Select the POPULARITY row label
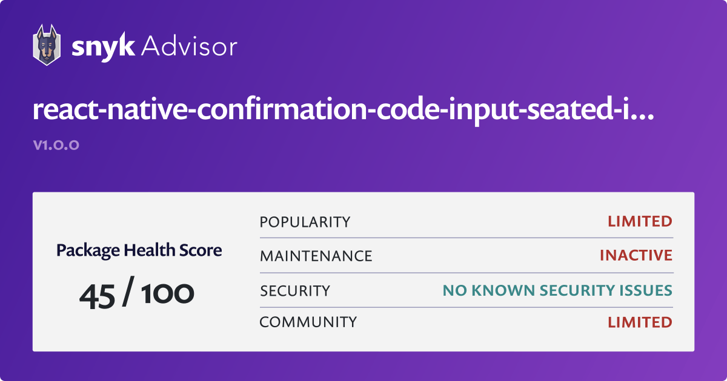Screen dimensions: 727x381 (305, 222)
